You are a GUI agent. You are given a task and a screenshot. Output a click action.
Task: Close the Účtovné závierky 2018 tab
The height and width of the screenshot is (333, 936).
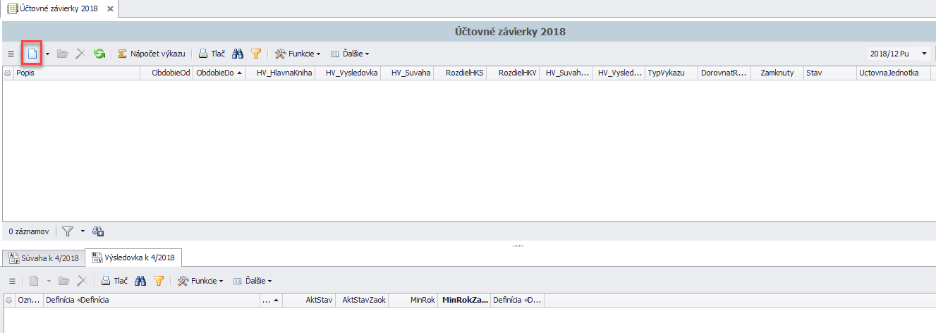point(110,8)
